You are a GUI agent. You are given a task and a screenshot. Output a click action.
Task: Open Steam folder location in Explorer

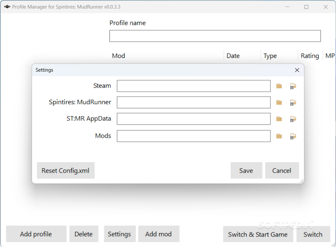coord(293,86)
